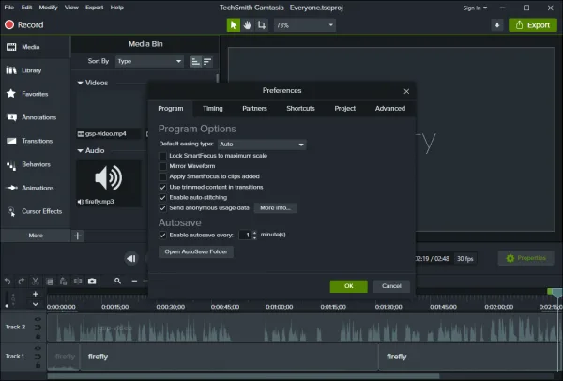Open the Media tab in sidebar
The width and height of the screenshot is (563, 381).
tap(35, 47)
